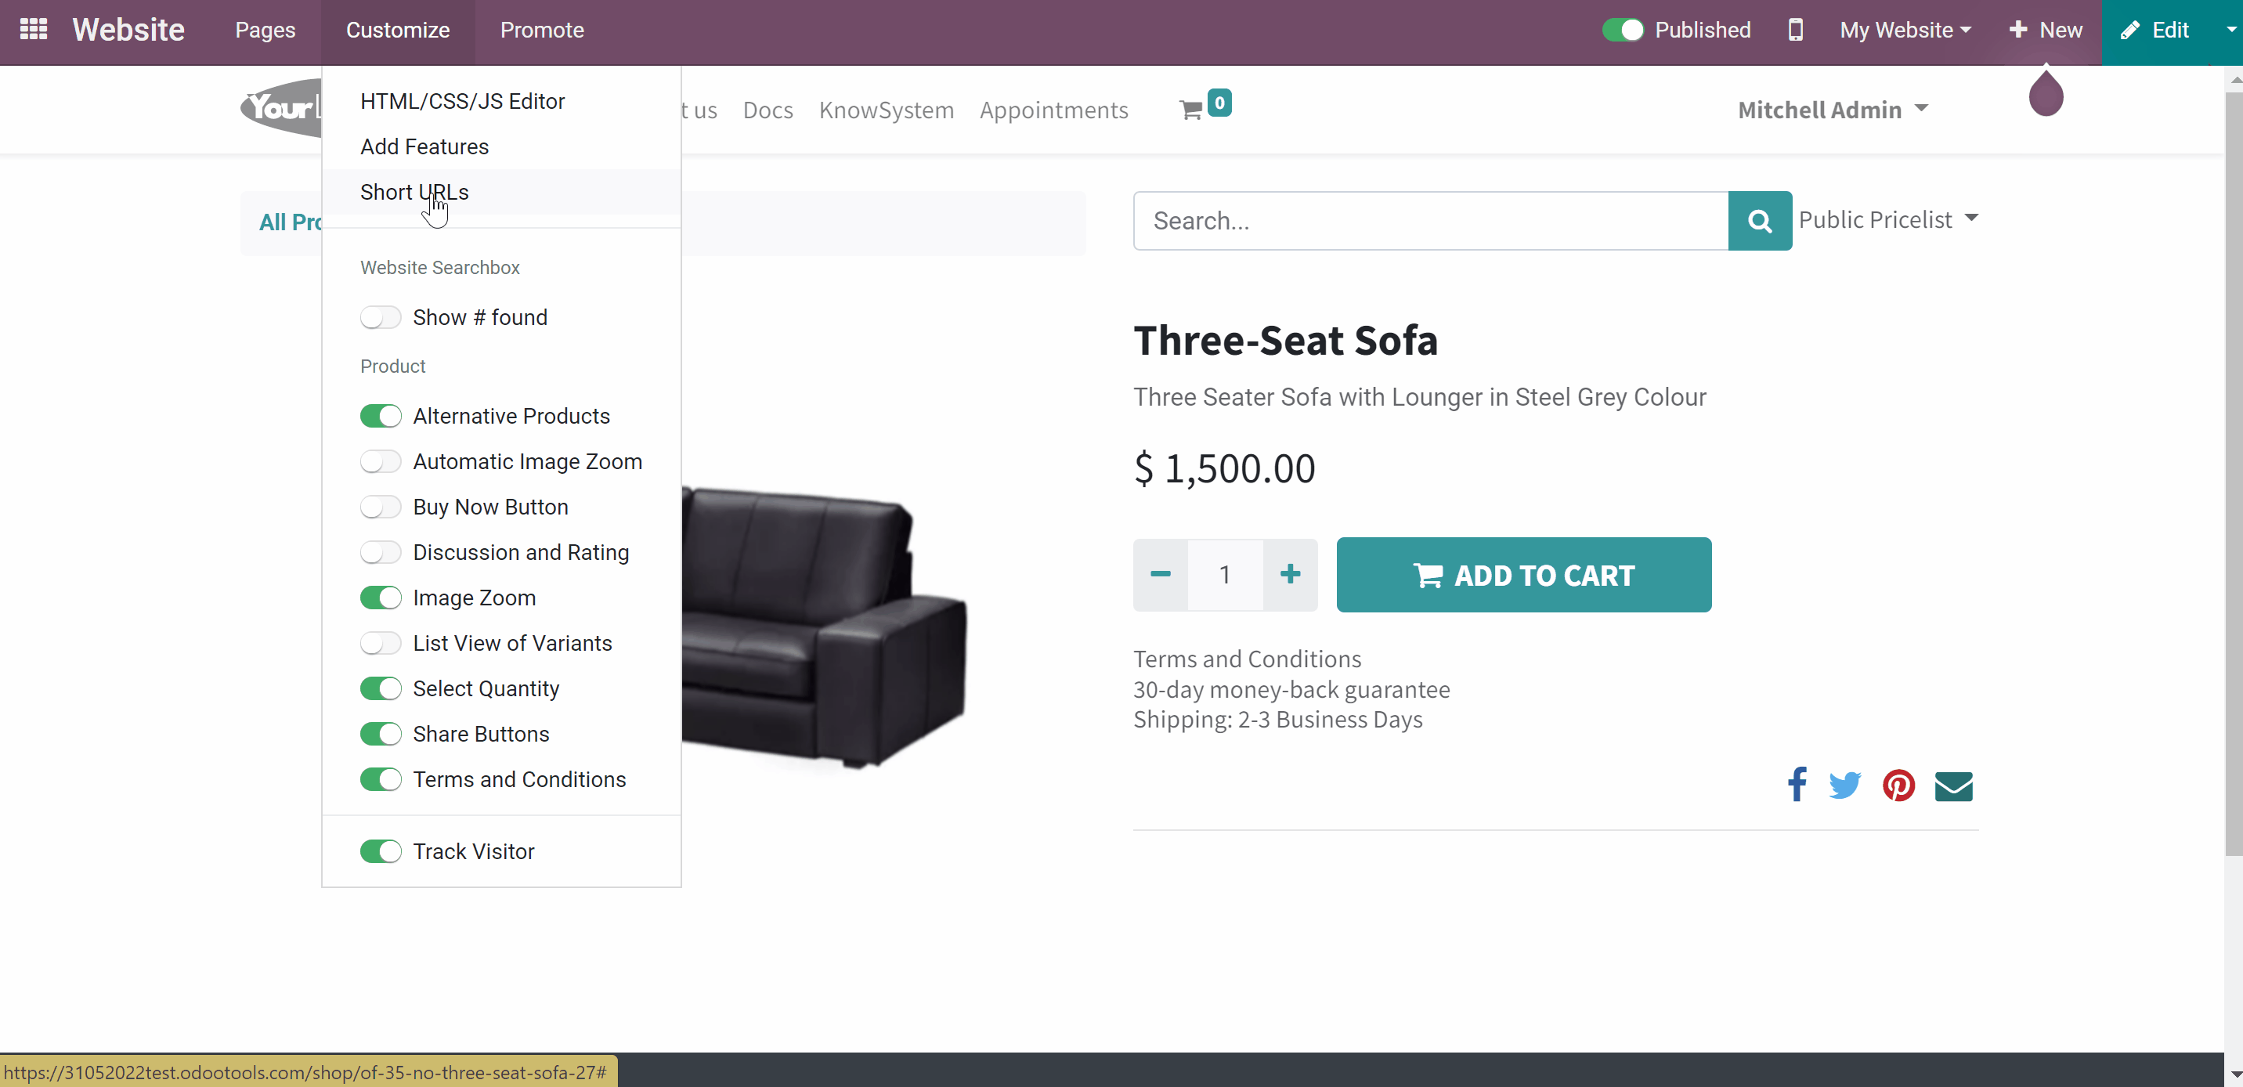Open the apps grid menu icon

(33, 30)
